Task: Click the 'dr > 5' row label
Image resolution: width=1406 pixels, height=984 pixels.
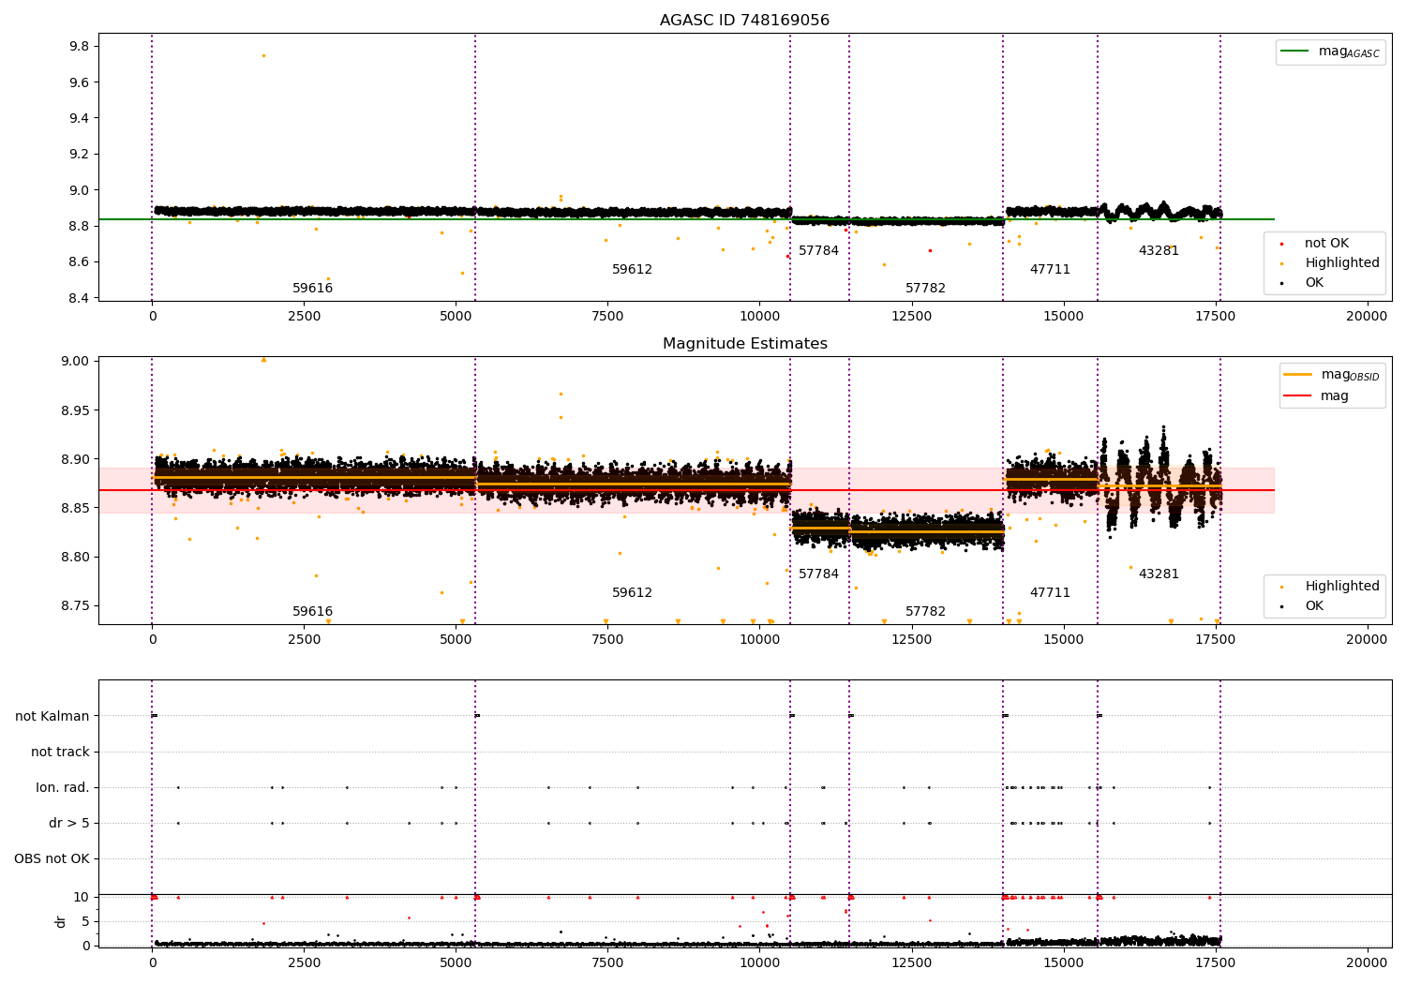Action: coord(69,824)
